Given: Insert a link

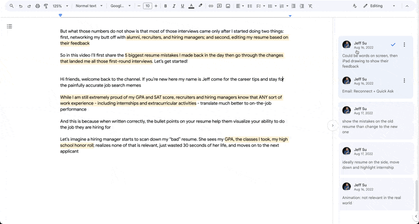Looking at the screenshot, I should click(211, 6).
